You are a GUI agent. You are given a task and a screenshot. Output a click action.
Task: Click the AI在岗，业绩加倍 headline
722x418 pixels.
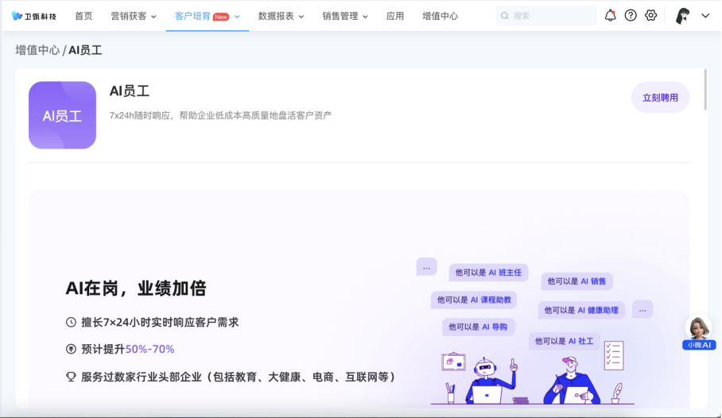click(136, 288)
